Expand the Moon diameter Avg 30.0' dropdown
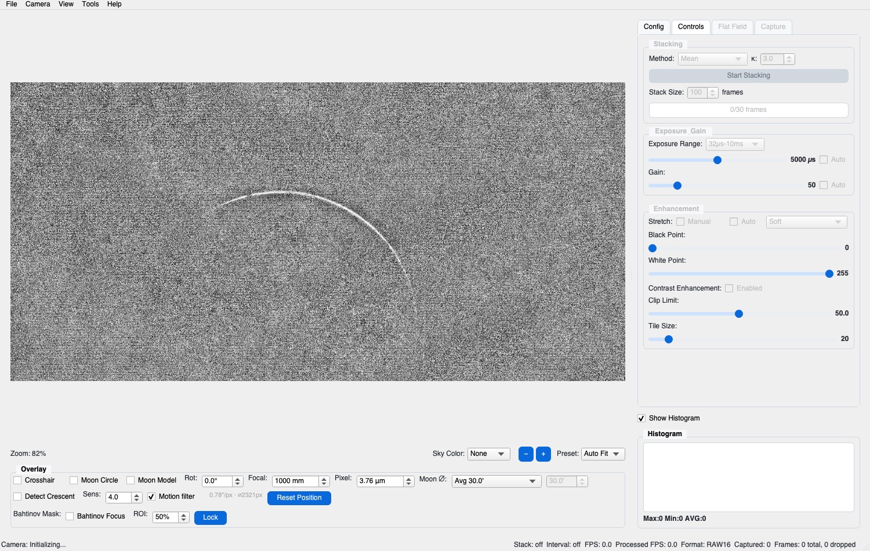 point(496,481)
